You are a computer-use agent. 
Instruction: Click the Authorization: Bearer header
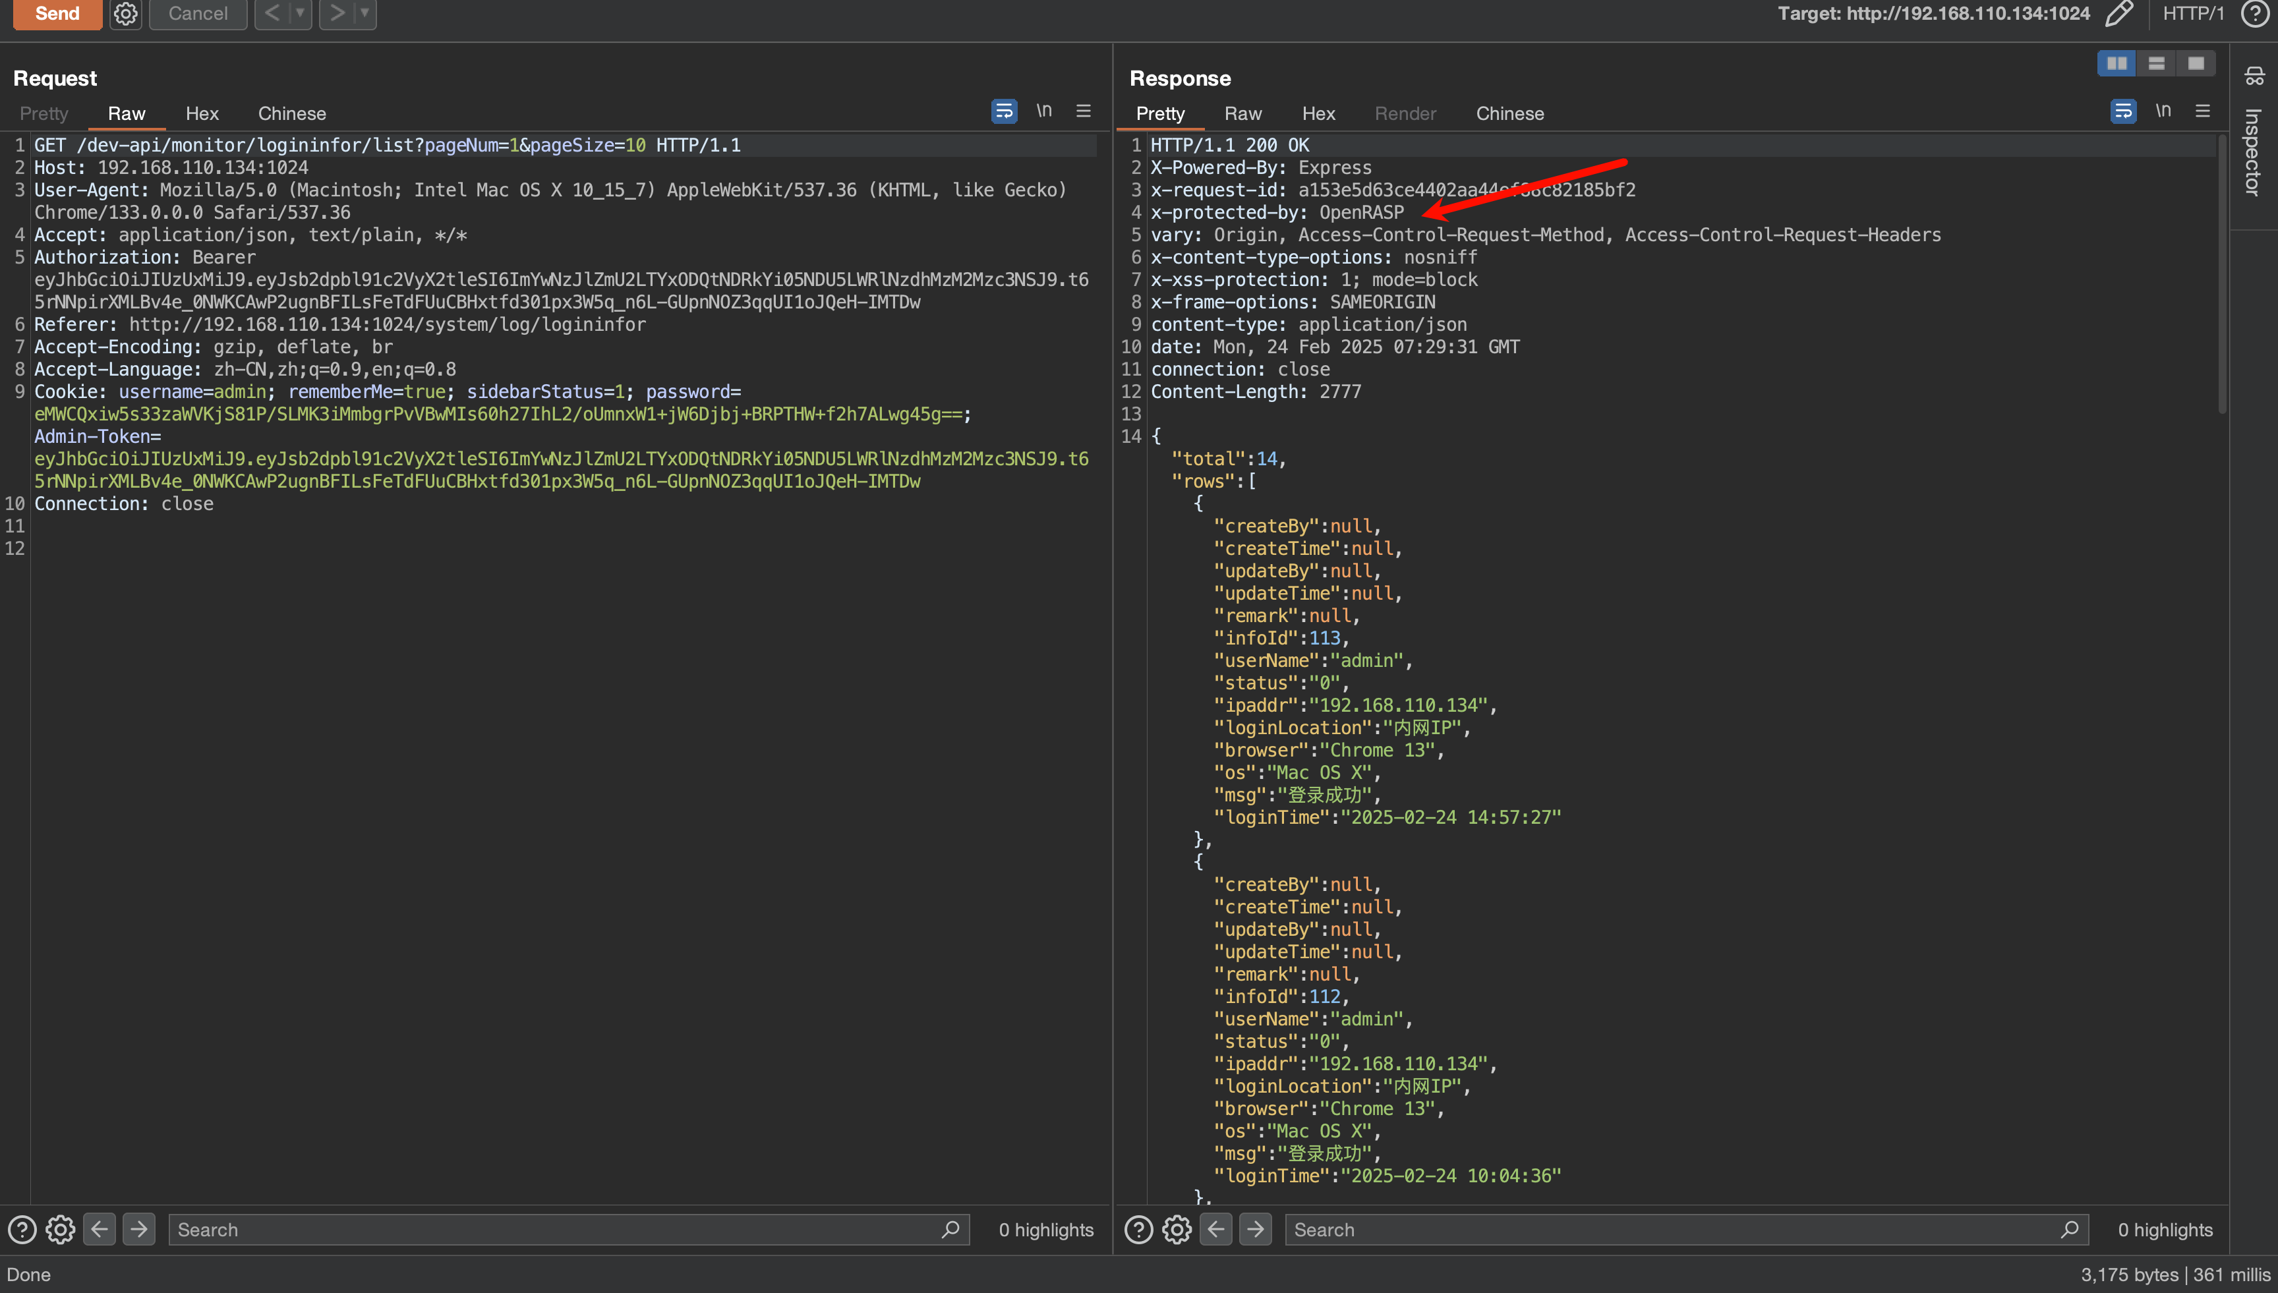pos(145,258)
